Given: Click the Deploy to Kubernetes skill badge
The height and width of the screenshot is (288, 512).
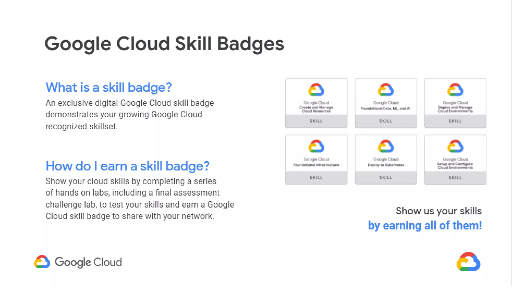Looking at the screenshot, I should point(385,160).
